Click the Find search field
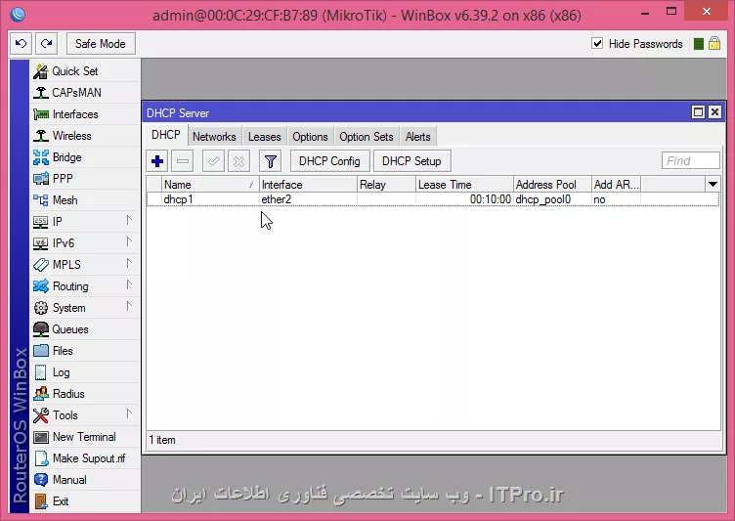 [x=690, y=161]
